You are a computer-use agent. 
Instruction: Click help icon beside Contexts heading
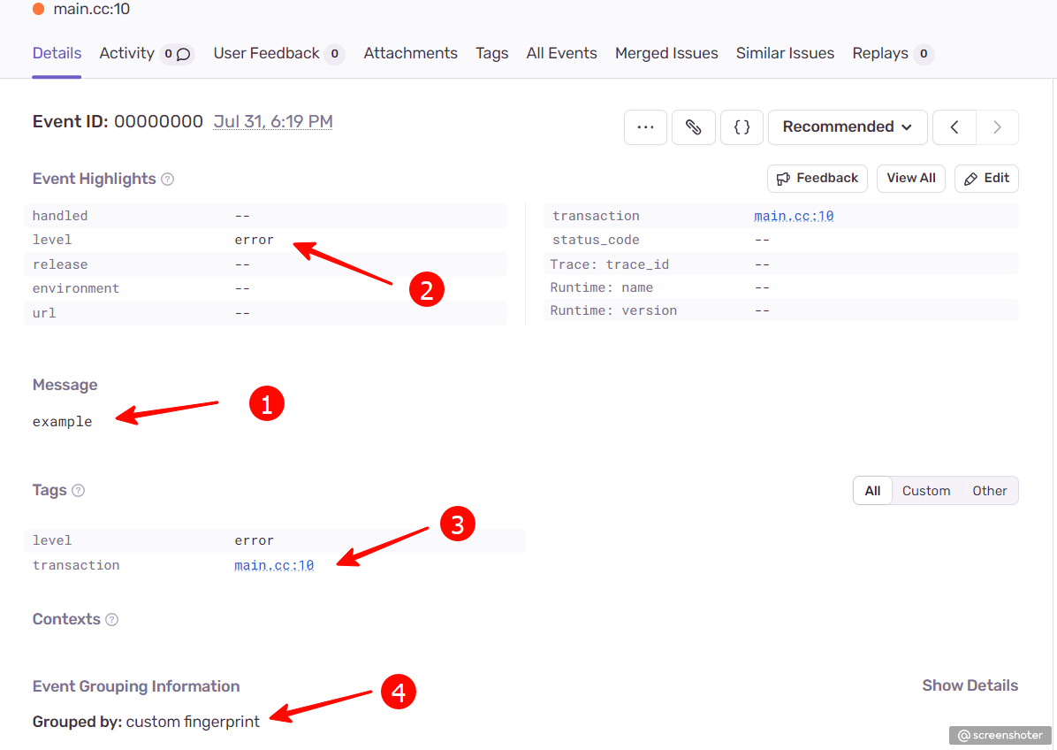[112, 620]
